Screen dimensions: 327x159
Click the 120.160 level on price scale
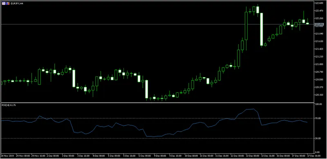(319, 95)
